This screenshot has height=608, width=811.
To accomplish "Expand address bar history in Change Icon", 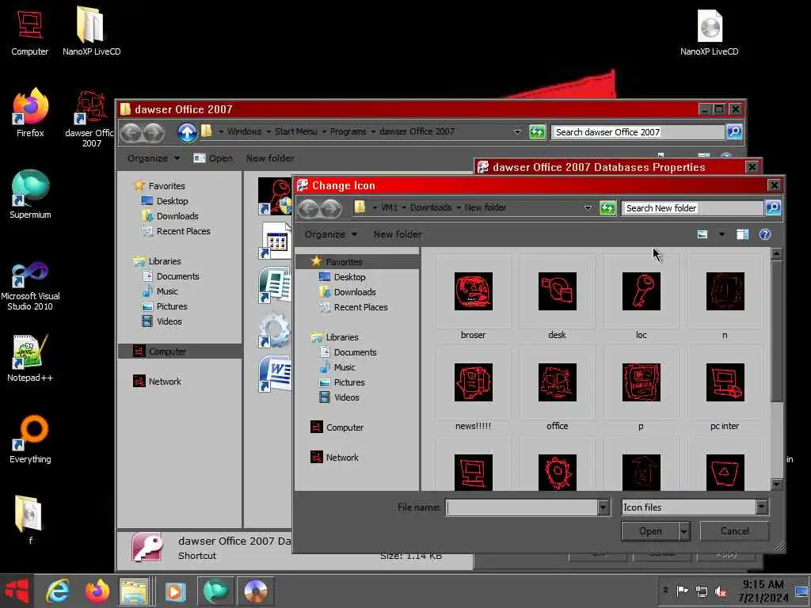I will pos(588,207).
